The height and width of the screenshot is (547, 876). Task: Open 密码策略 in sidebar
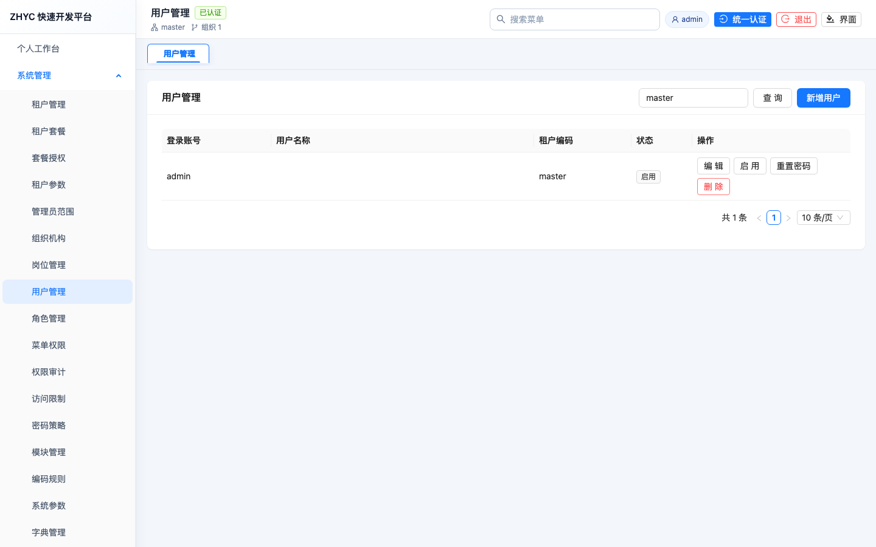click(68, 425)
